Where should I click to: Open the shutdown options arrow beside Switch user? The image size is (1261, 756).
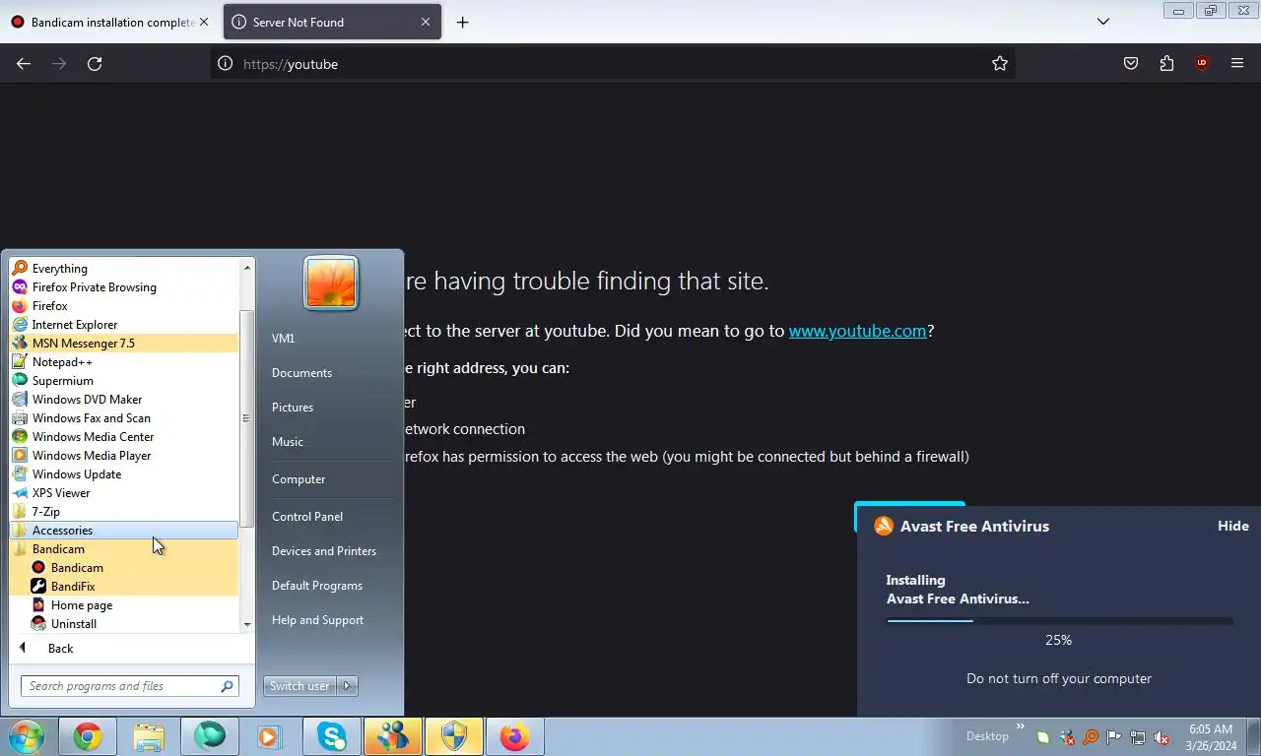347,686
